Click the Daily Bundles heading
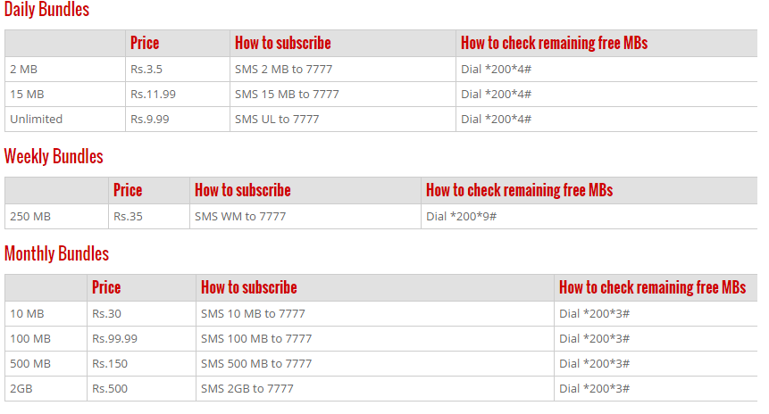This screenshot has height=414, width=769. (x=46, y=9)
